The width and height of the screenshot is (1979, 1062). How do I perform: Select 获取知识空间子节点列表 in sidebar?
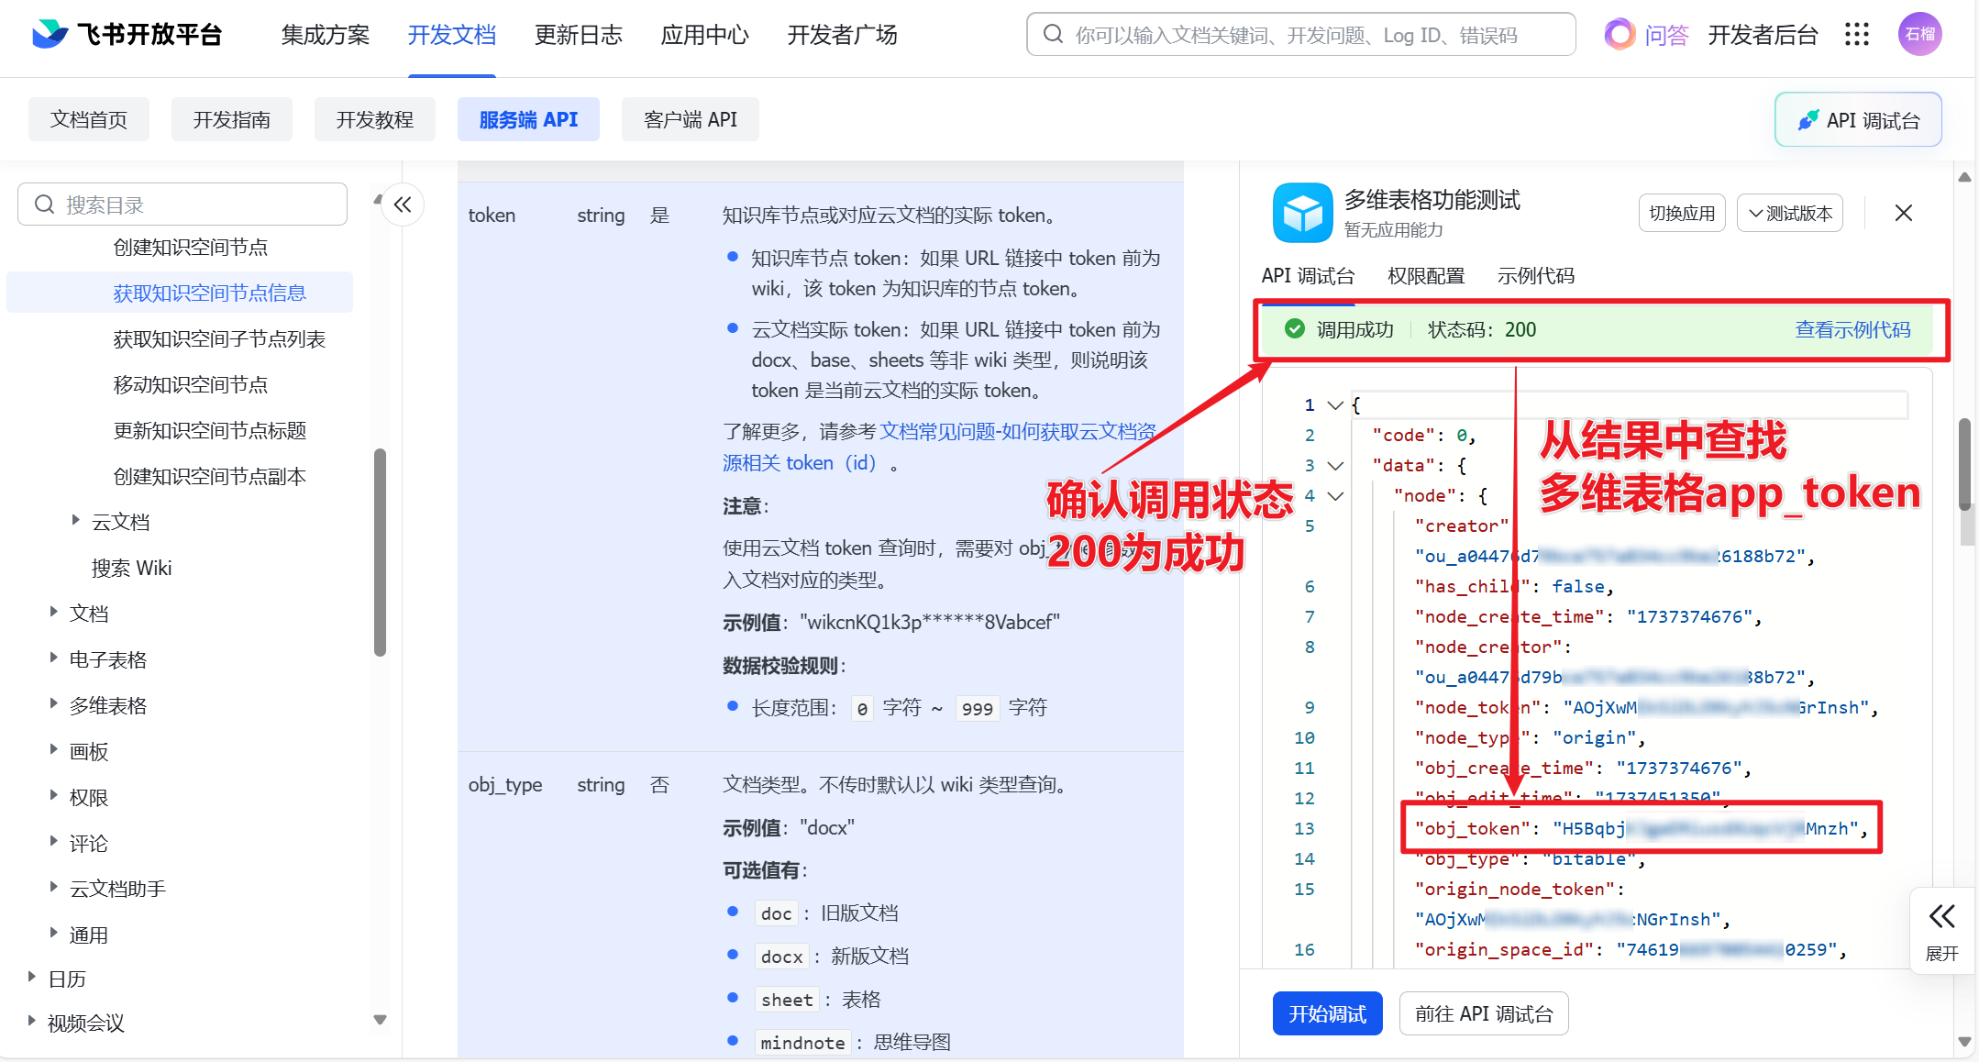click(x=219, y=339)
